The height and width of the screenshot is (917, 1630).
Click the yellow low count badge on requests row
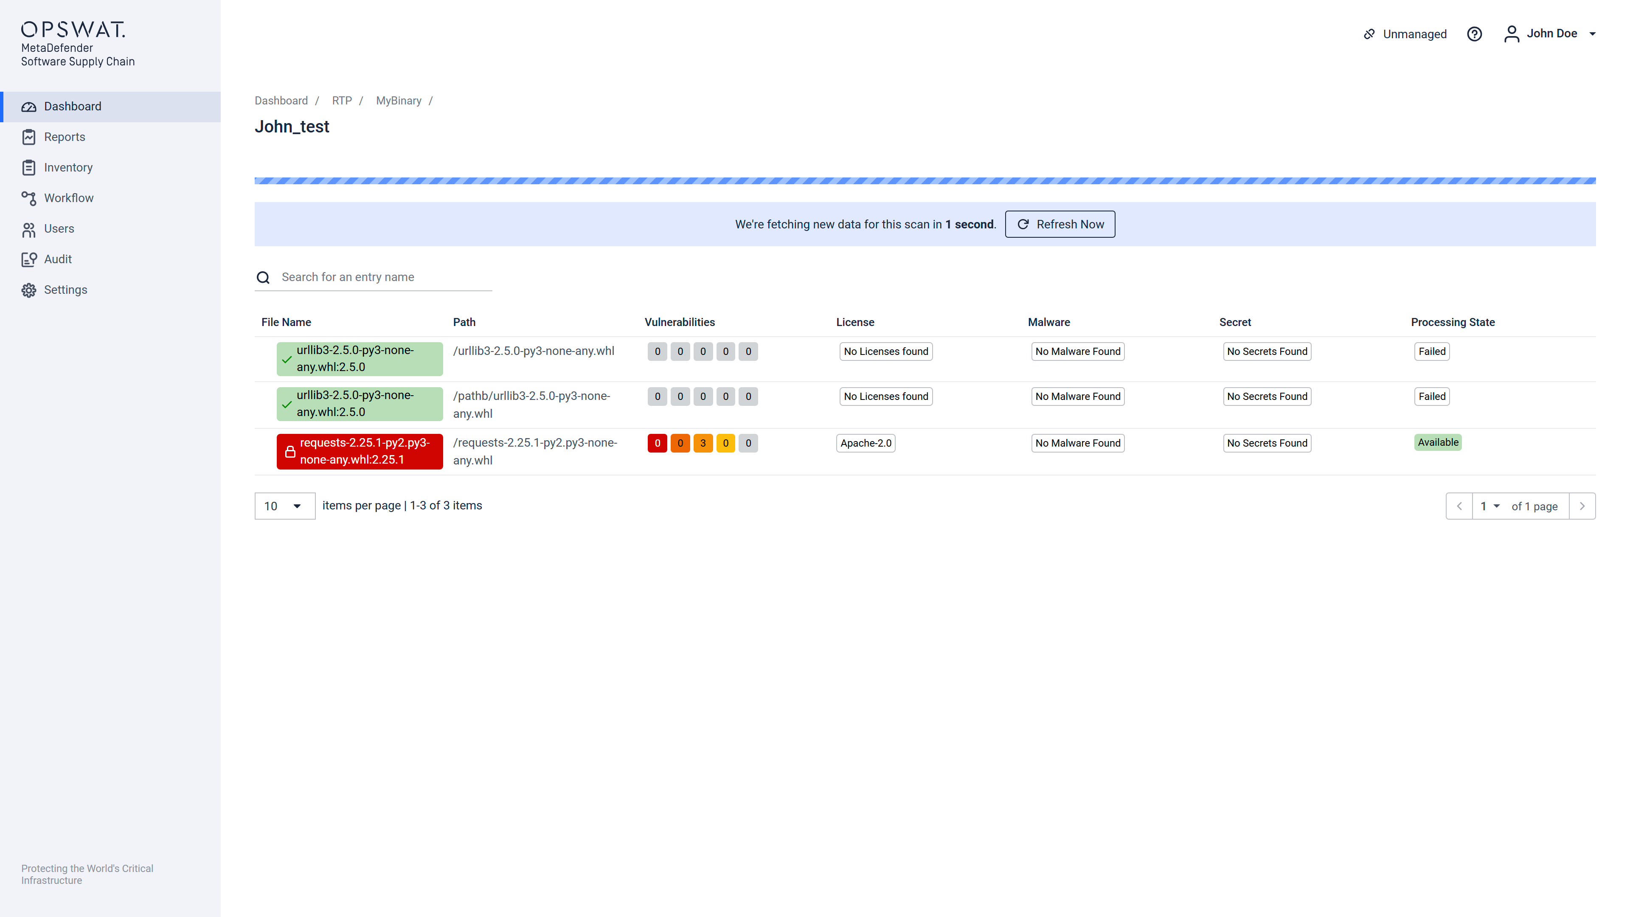(x=726, y=444)
